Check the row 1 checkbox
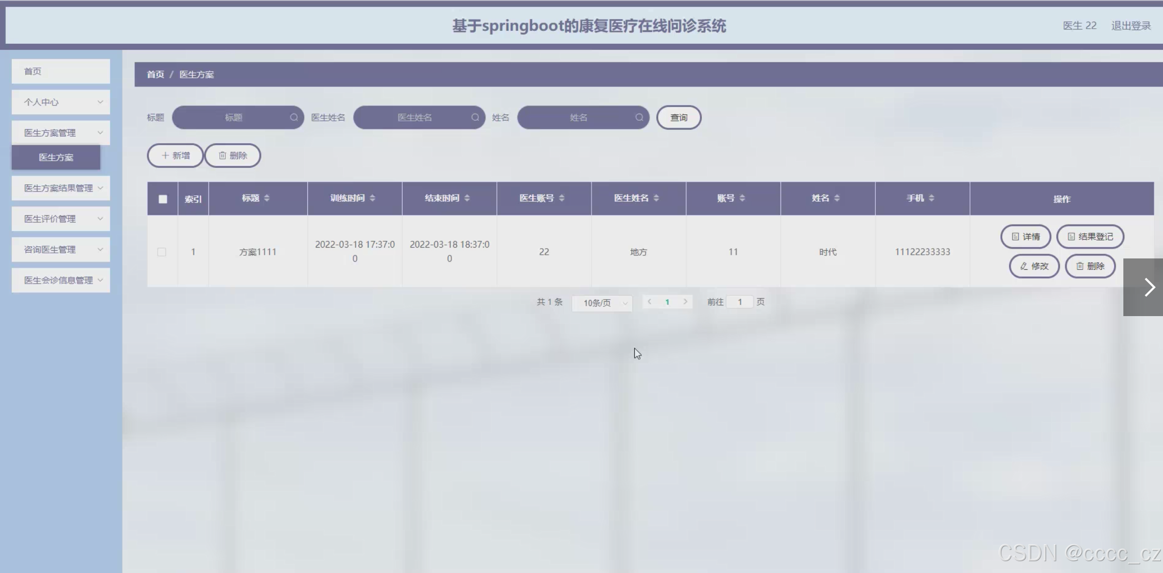Image resolution: width=1163 pixels, height=573 pixels. [162, 252]
